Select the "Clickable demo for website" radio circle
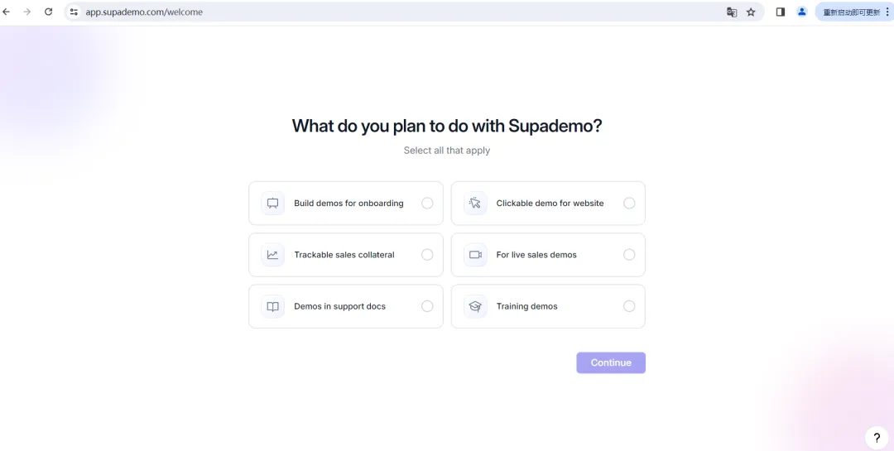 pos(629,204)
